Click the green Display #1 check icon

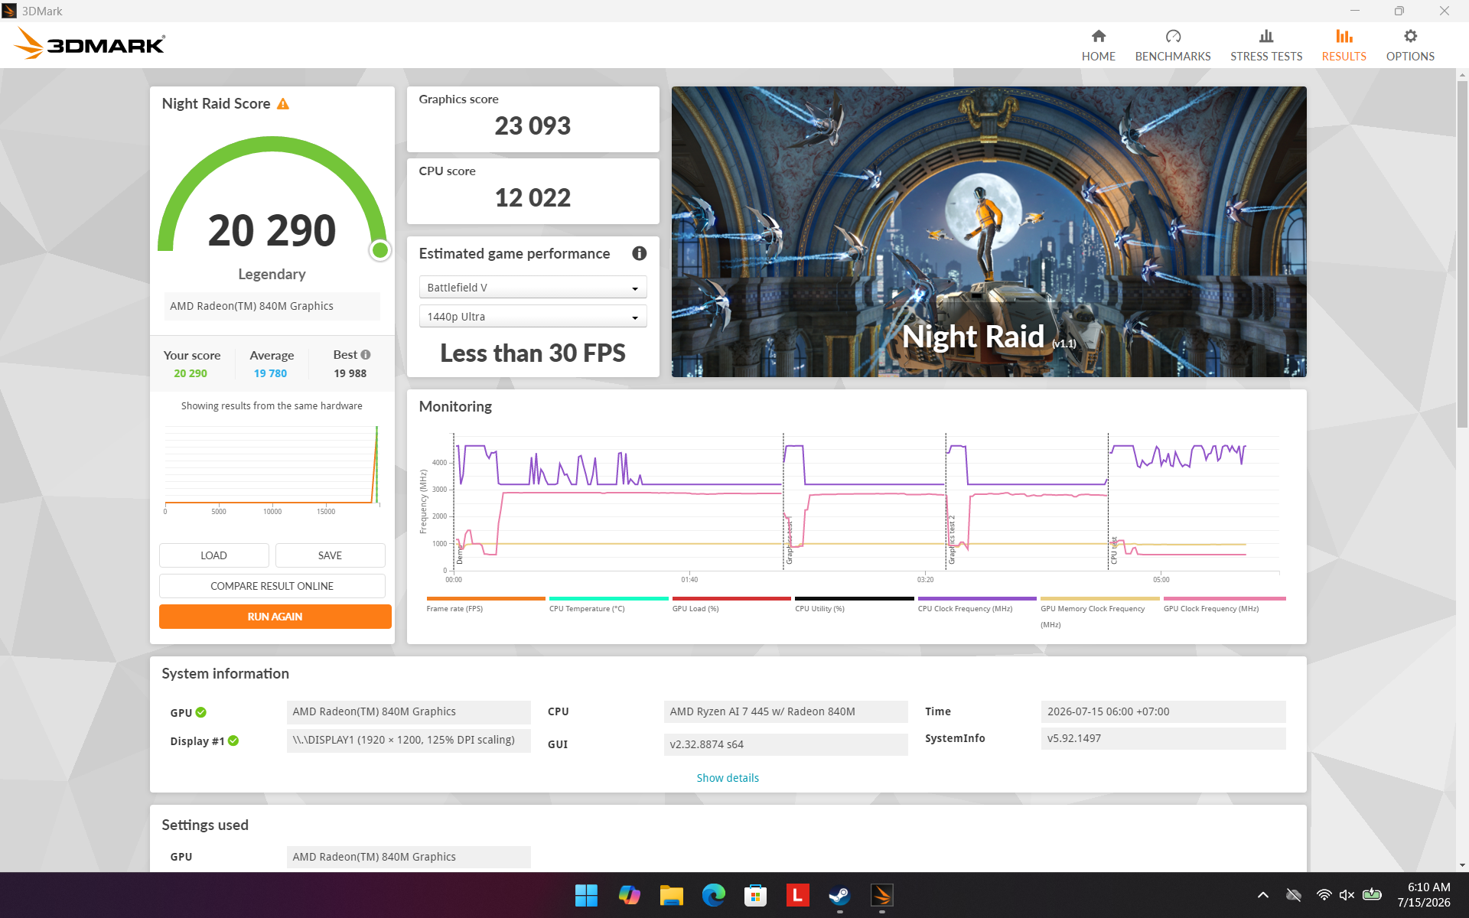233,741
